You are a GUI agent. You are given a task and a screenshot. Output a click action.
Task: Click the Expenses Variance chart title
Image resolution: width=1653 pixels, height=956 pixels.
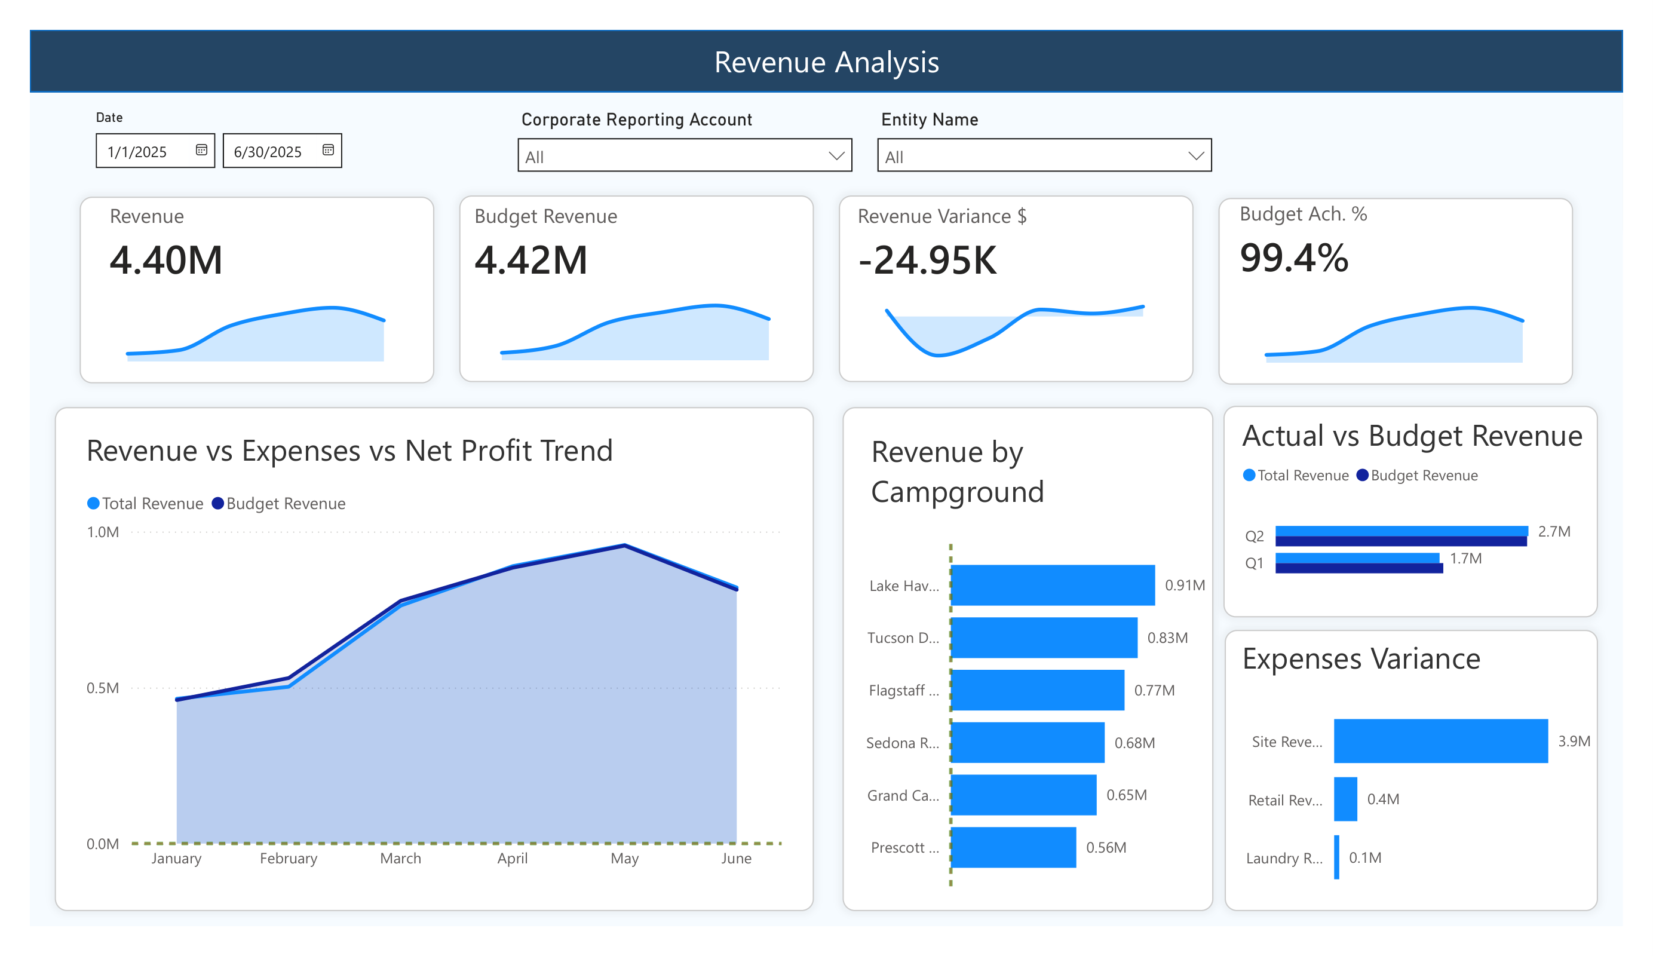(x=1361, y=658)
